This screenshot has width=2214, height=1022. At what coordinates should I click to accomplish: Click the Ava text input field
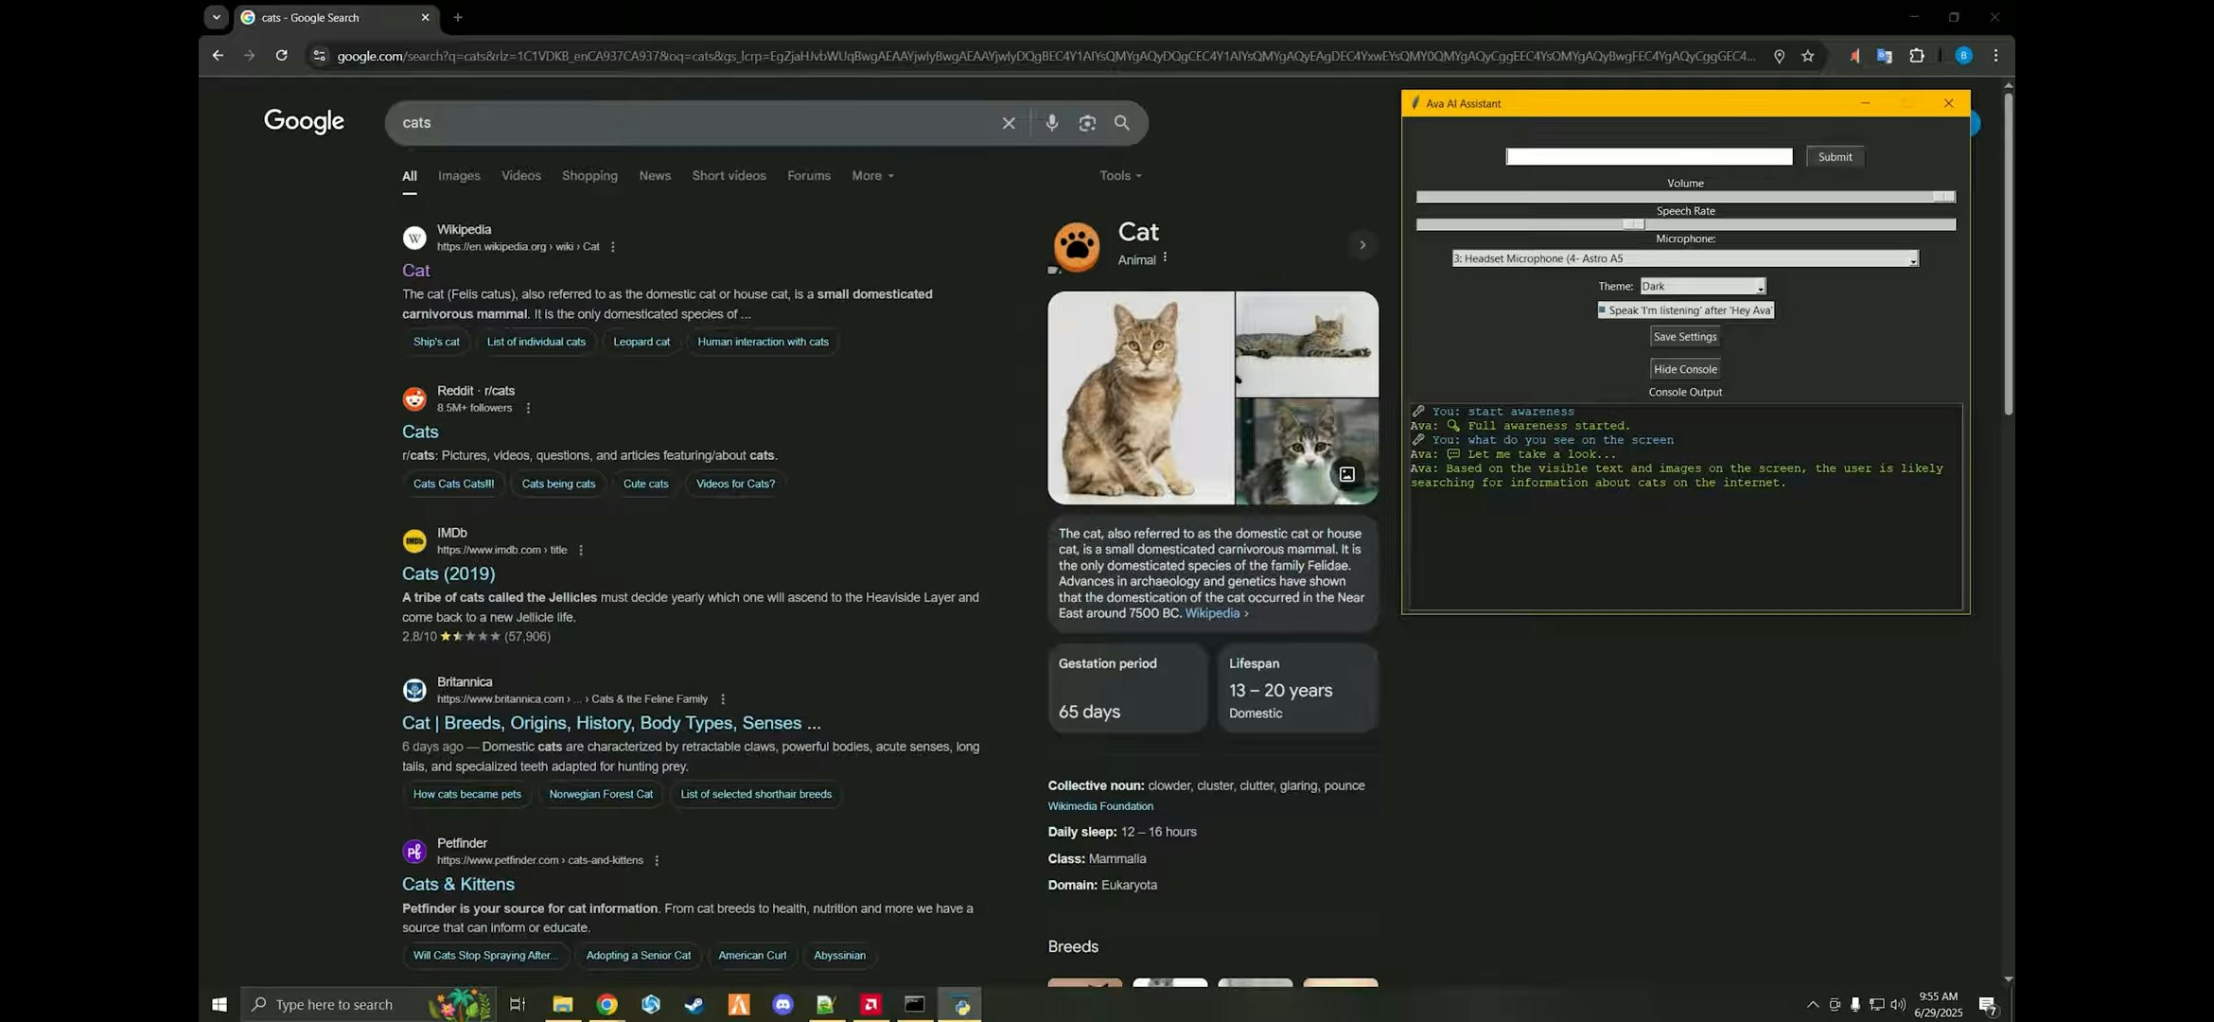click(1648, 156)
